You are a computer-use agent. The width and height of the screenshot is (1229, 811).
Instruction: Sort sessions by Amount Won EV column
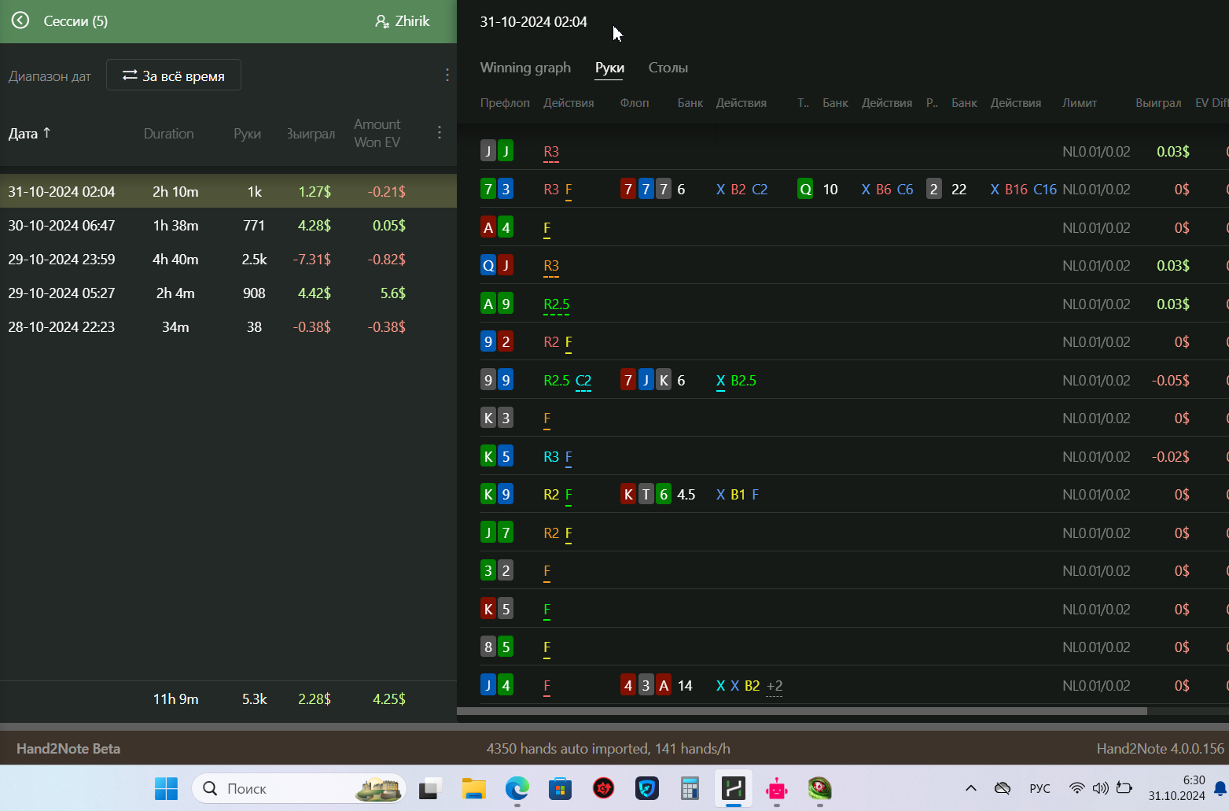[x=377, y=133]
